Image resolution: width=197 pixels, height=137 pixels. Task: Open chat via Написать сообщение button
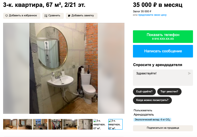tap(163, 51)
